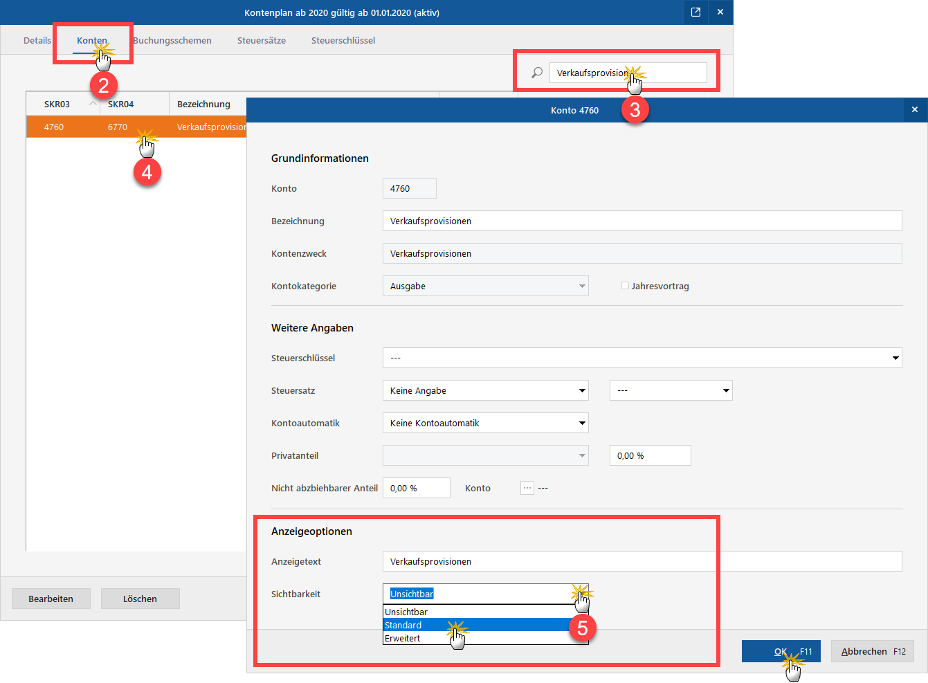Click Verkaufsprovision text in the table row
This screenshot has width=928, height=683.
[212, 127]
